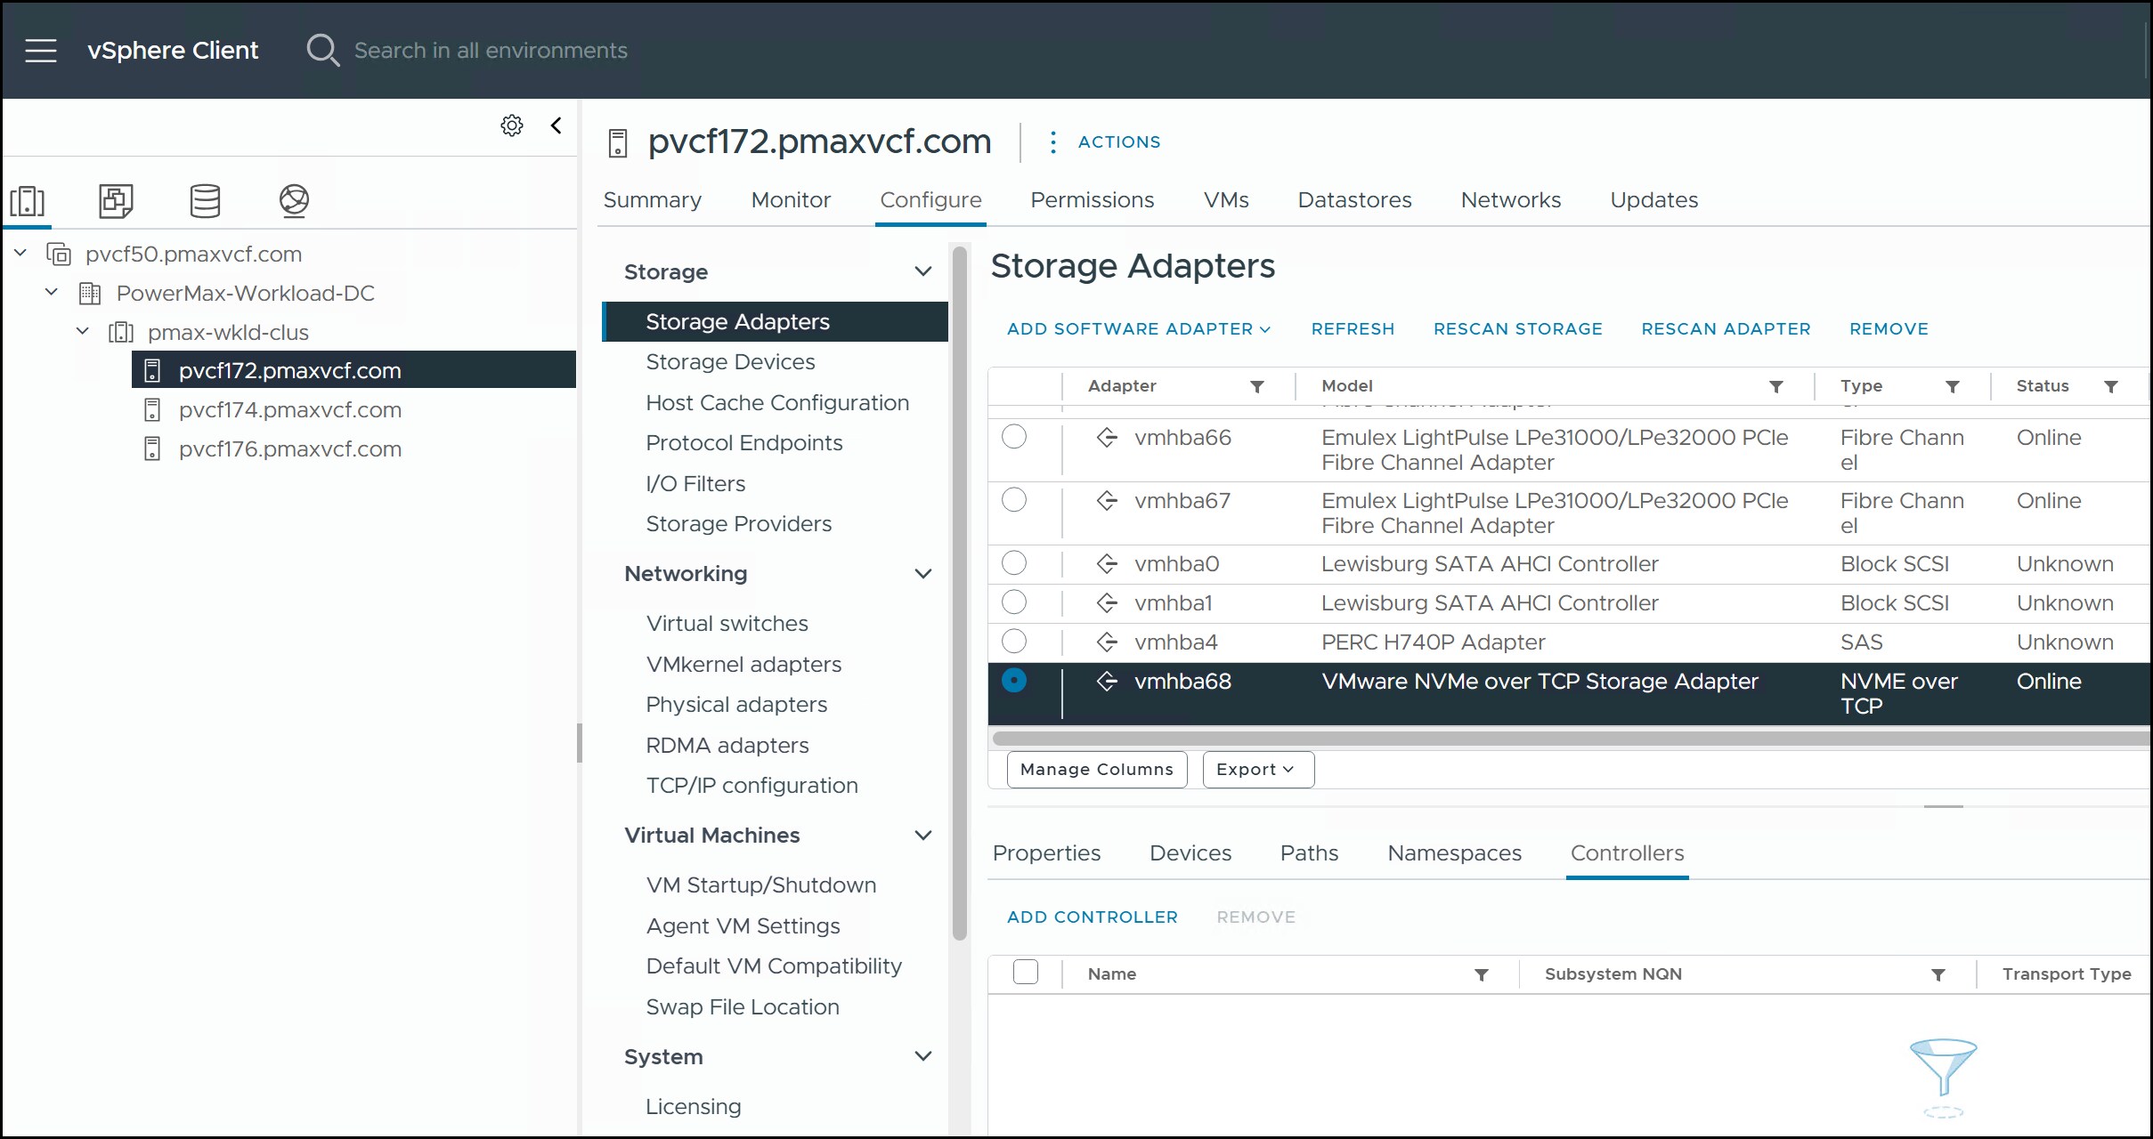The image size is (2153, 1139).
Task: Click Add Controller
Action: tap(1092, 917)
